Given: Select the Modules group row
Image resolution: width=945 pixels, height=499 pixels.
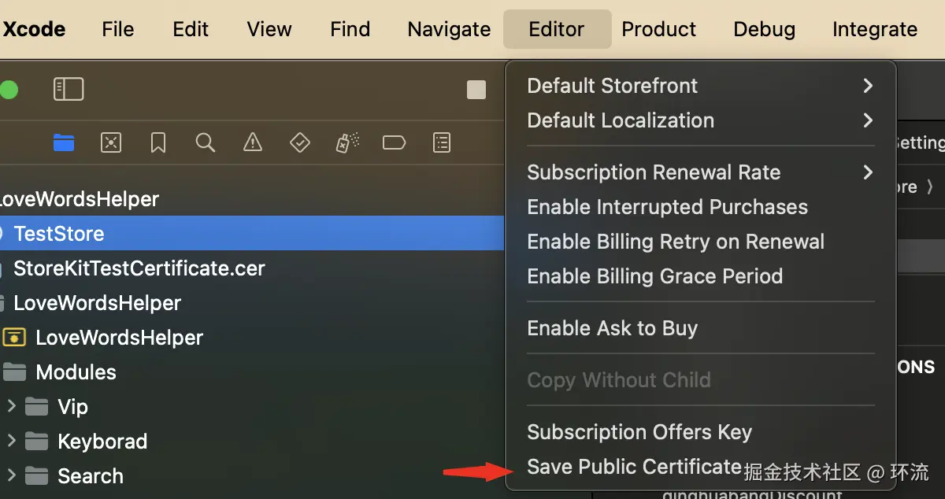Looking at the screenshot, I should (x=252, y=372).
